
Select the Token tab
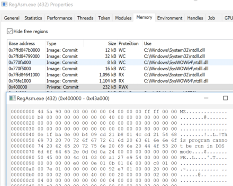click(x=104, y=18)
